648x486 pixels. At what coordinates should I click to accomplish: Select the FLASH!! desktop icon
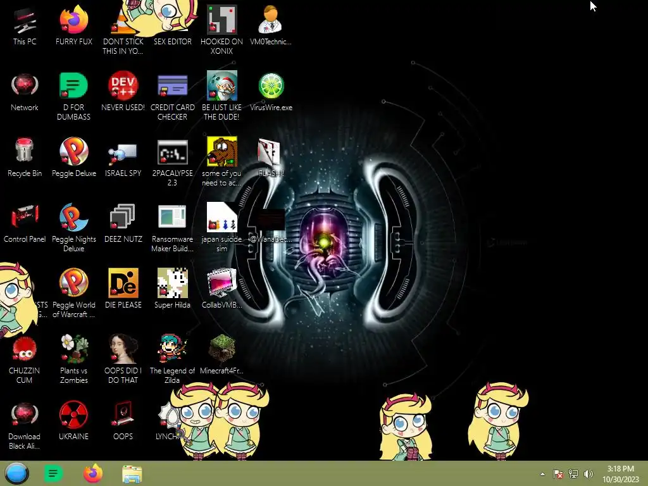(x=270, y=158)
